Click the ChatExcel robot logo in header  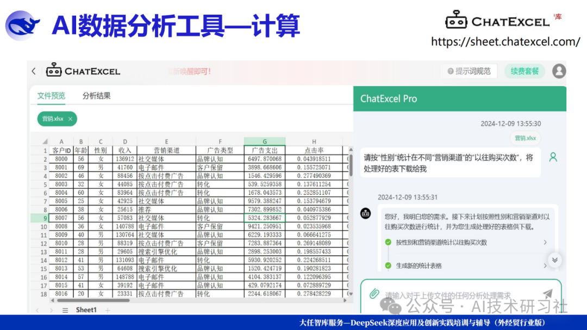point(54,71)
